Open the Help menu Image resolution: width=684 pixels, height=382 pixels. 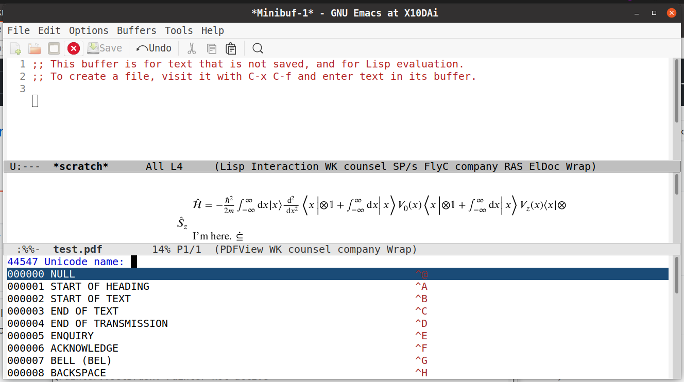click(213, 30)
